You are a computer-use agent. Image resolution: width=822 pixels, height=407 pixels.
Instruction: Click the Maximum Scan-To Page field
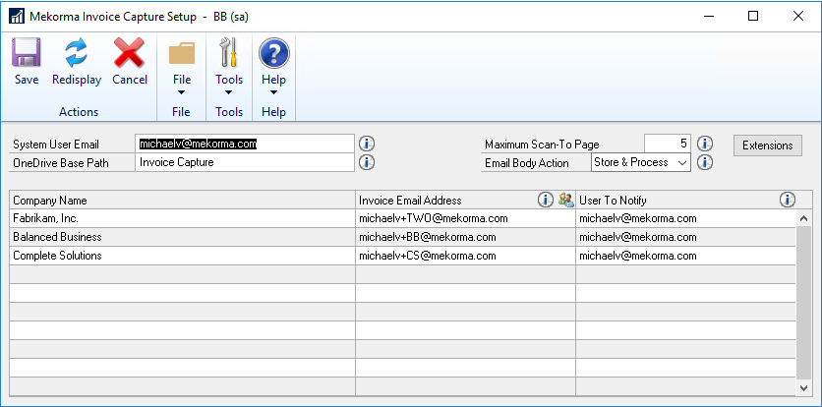click(x=668, y=144)
